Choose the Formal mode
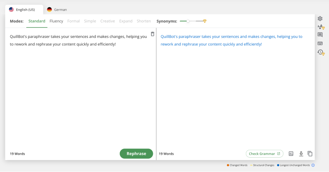The width and height of the screenshot is (329, 172). tap(73, 21)
